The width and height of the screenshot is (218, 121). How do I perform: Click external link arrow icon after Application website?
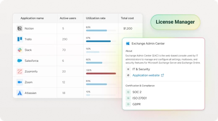(162, 75)
